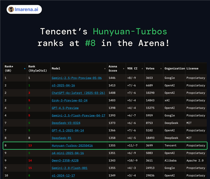Screen dimensions: 210x179
Task: Sort by Rank (UB) arrow icon
Action: point(24,69)
